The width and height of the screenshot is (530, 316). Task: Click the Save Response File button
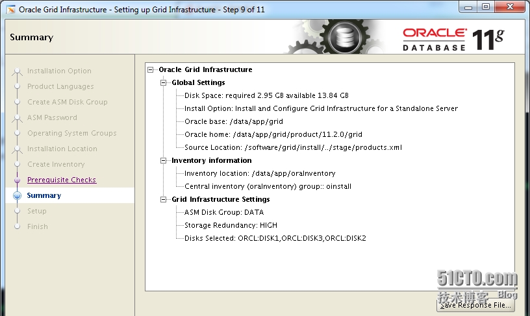[475, 305]
